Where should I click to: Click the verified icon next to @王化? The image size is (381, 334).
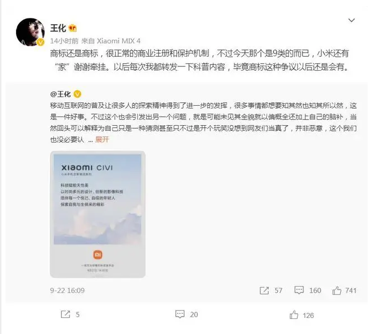coord(77,94)
